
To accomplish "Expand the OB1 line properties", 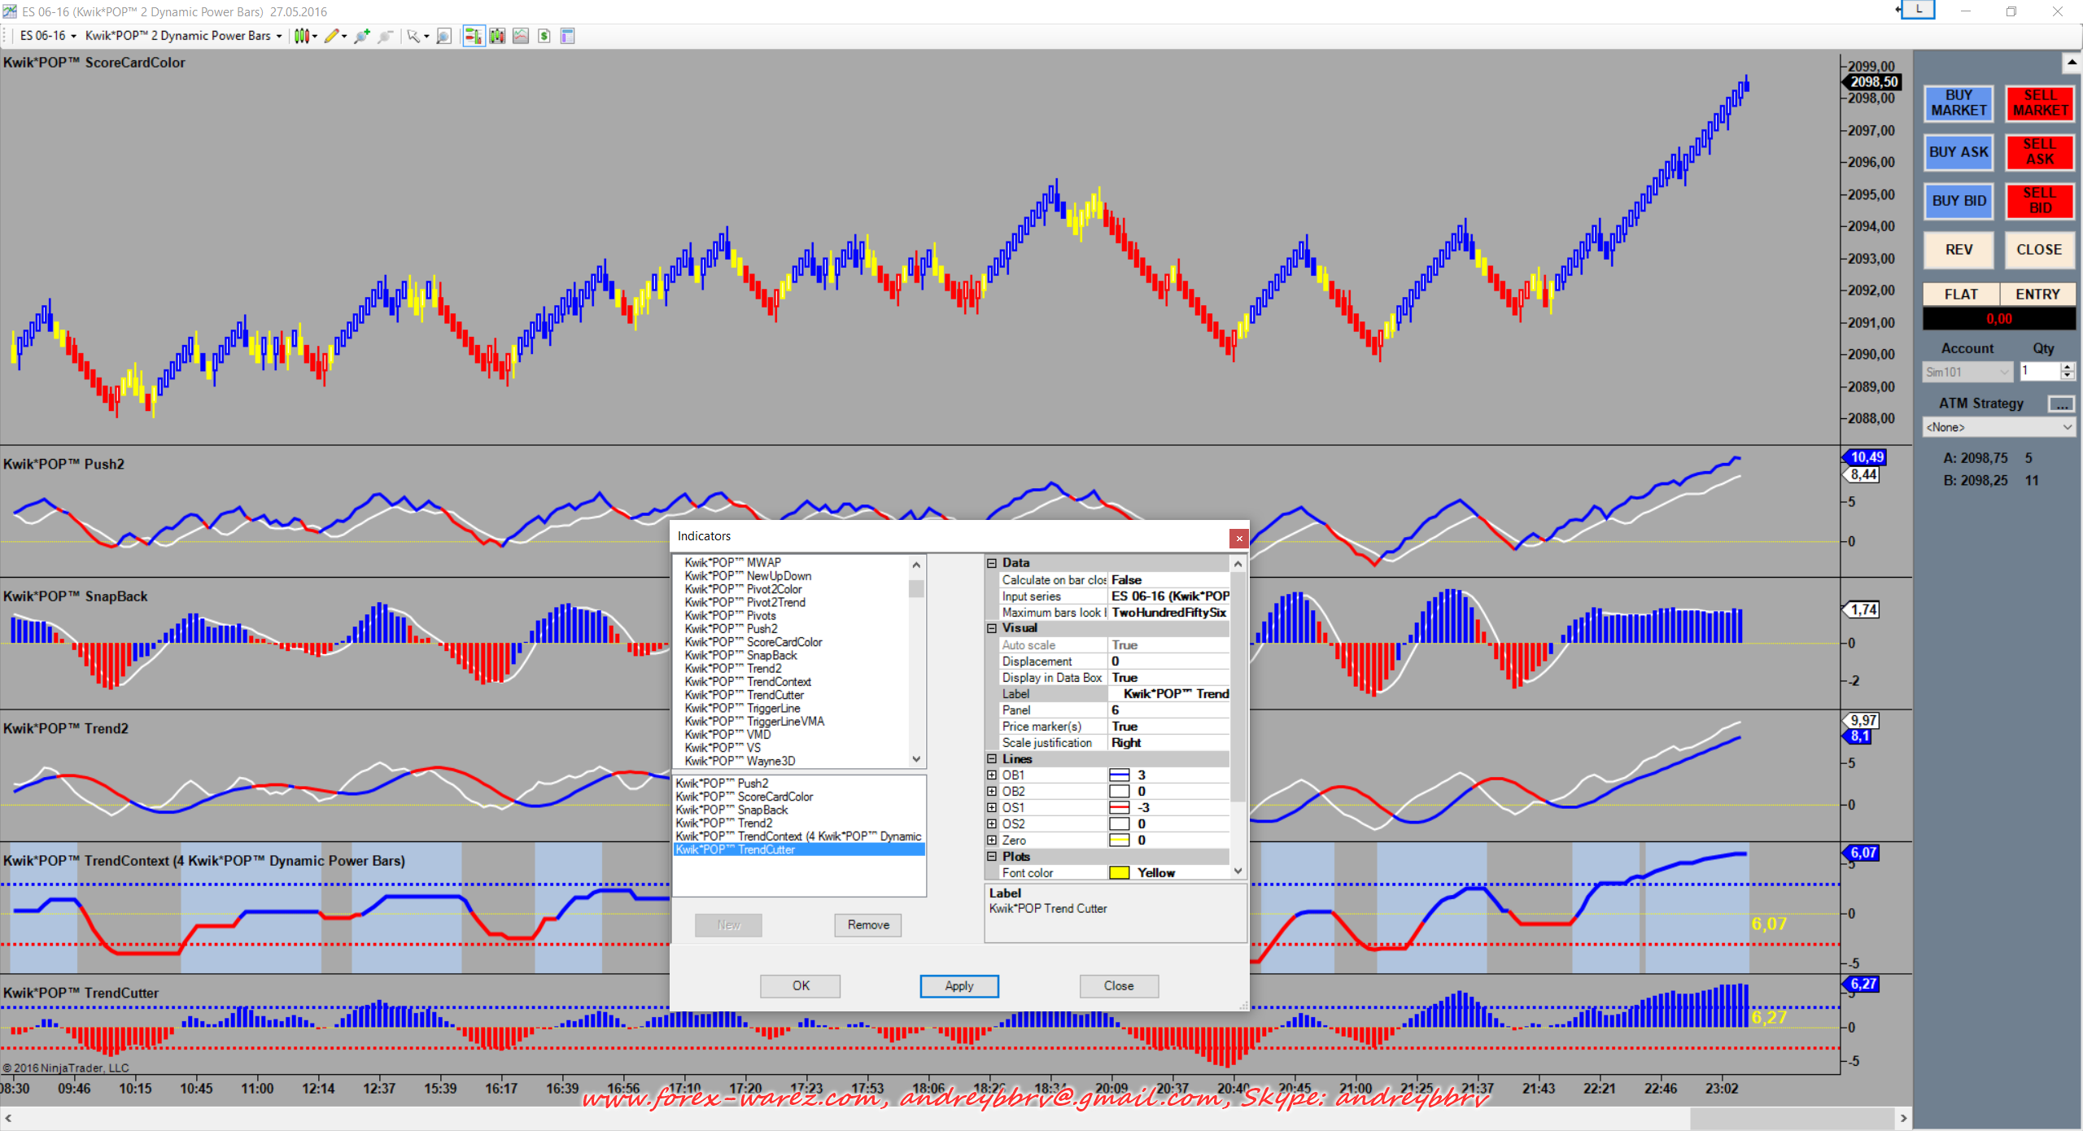I will [992, 775].
